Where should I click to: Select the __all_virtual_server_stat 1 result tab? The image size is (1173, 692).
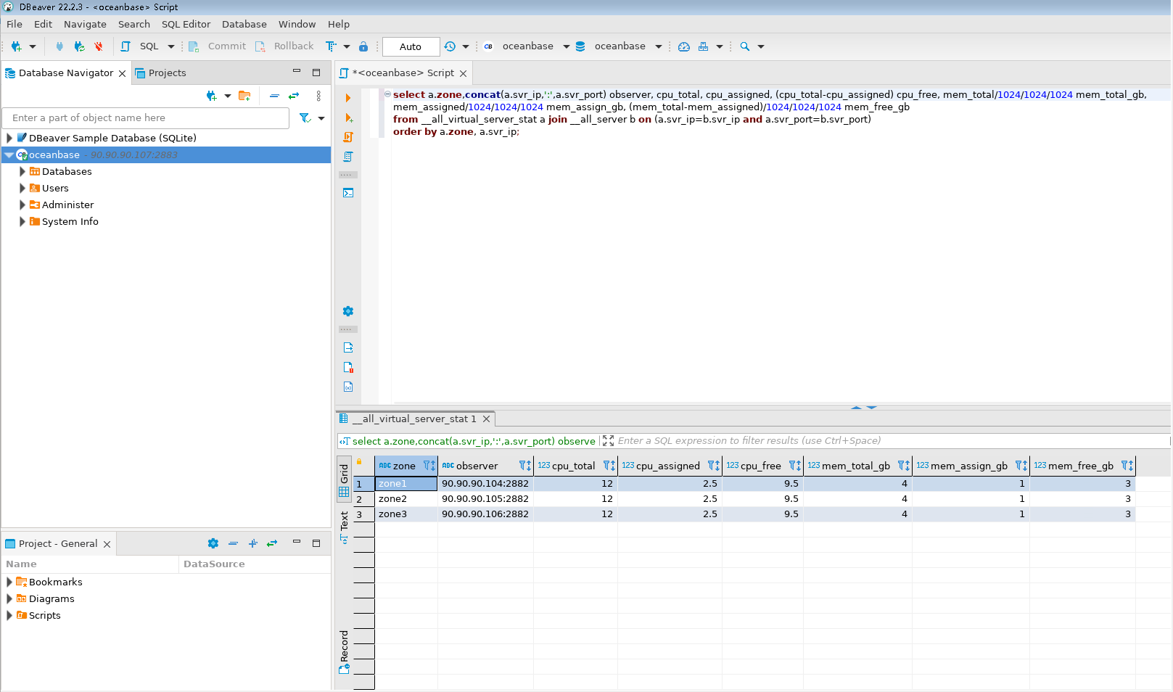[x=414, y=419]
